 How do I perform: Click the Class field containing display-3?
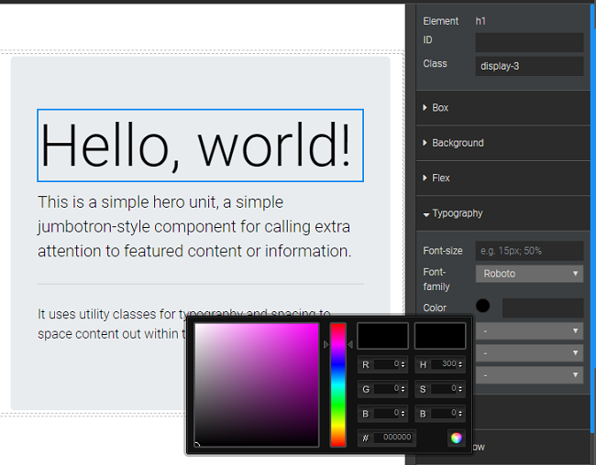(x=529, y=66)
